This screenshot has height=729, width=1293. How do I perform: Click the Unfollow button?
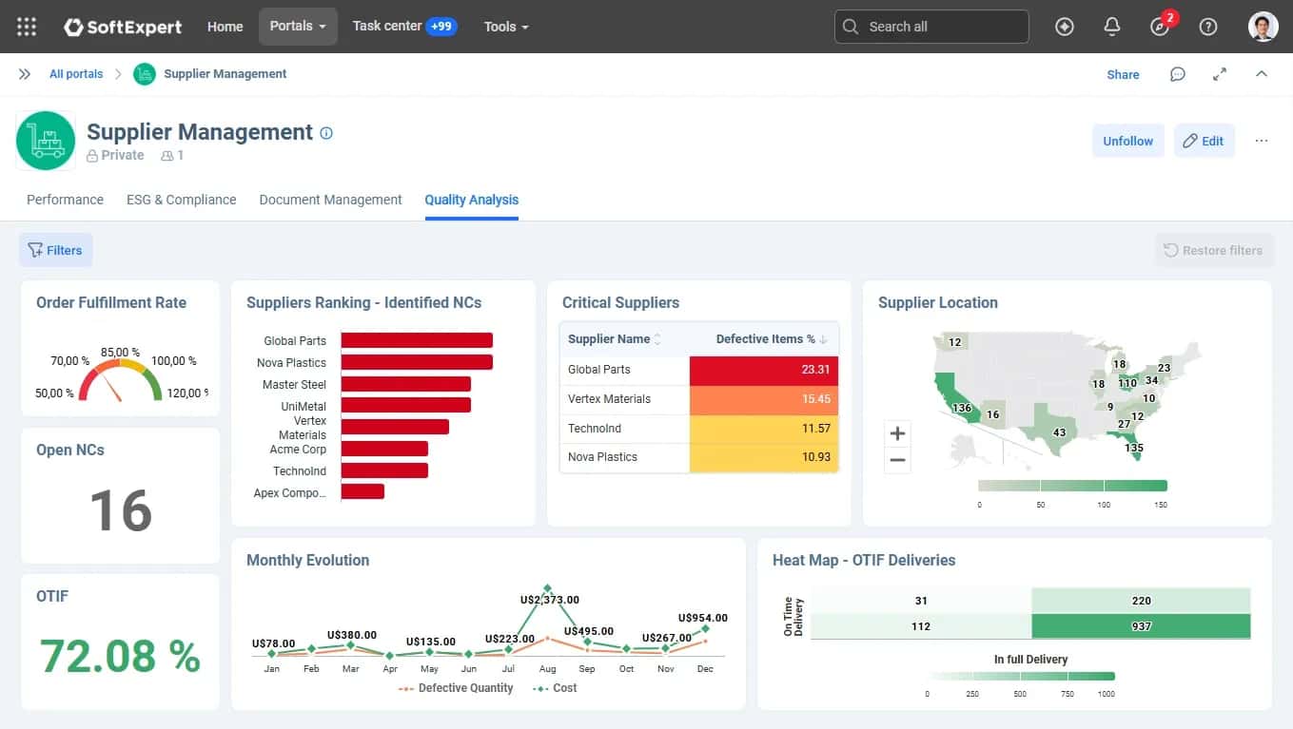point(1128,141)
